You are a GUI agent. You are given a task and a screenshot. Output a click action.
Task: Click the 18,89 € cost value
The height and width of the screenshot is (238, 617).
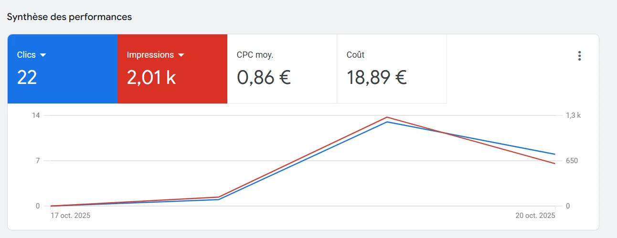(376, 77)
